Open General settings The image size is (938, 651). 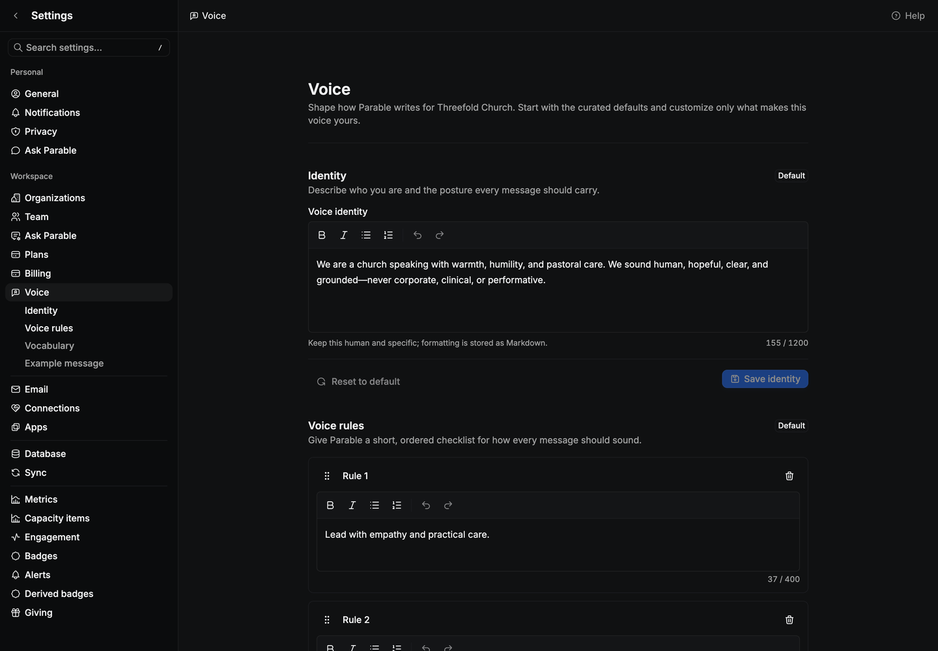click(x=89, y=94)
